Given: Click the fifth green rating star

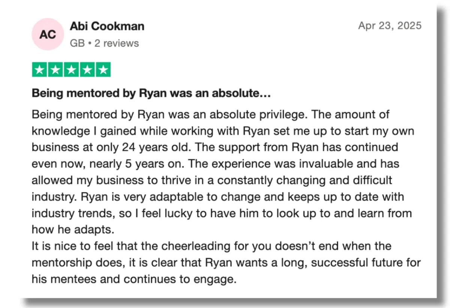Looking at the screenshot, I should (103, 70).
